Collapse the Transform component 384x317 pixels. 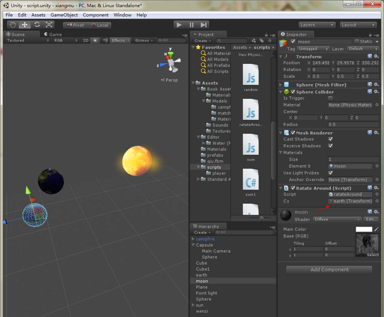281,56
